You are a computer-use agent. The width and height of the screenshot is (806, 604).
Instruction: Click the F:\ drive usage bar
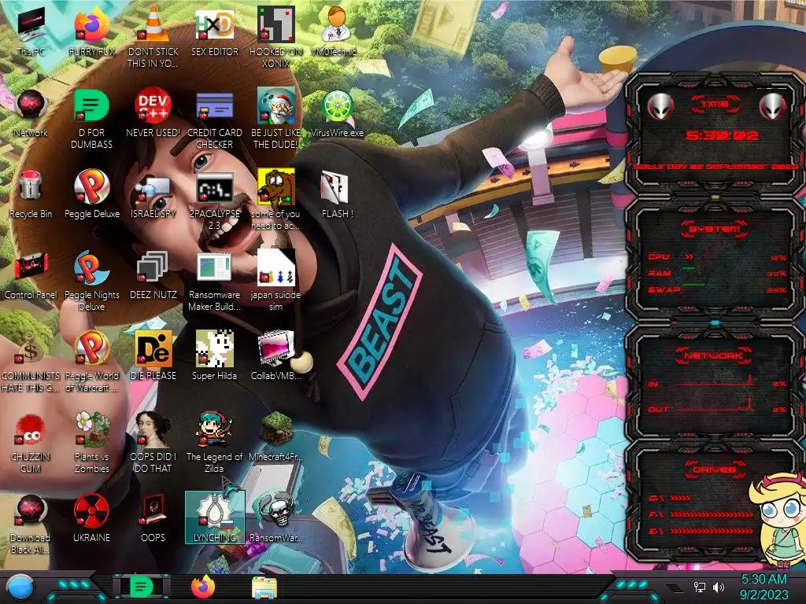pos(712,514)
